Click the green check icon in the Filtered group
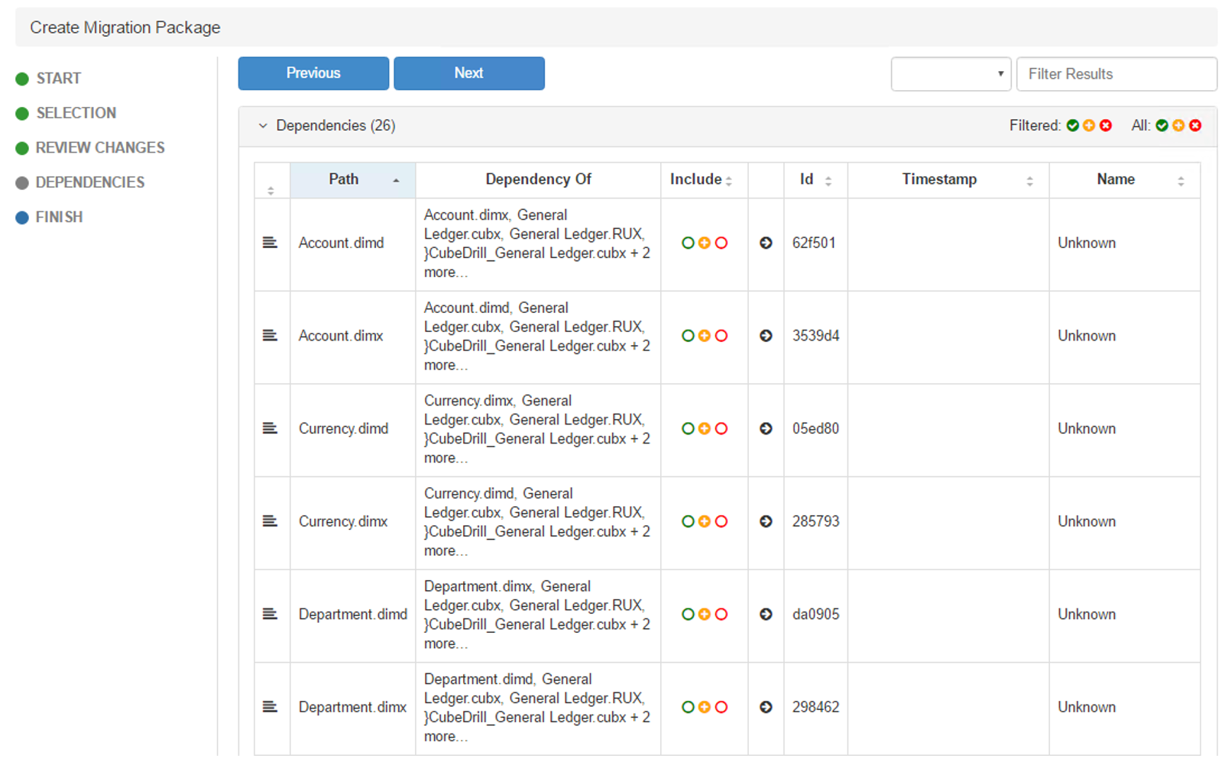The height and width of the screenshot is (768, 1225). [x=1073, y=126]
